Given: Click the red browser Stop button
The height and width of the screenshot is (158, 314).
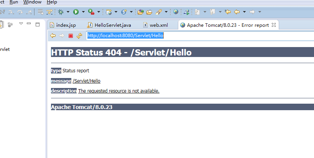Looking at the screenshot, I should 71,36.
